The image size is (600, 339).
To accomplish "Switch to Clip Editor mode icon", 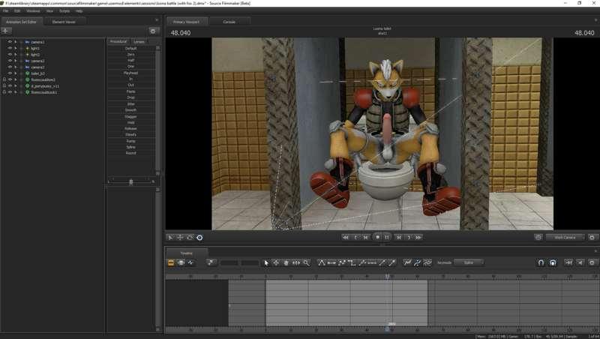I will coord(171,262).
